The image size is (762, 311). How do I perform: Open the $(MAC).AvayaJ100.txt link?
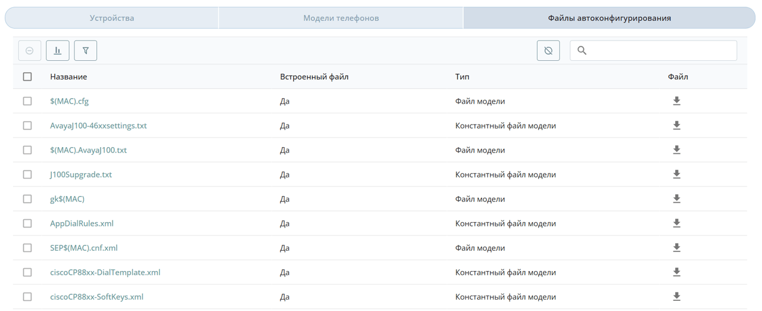[89, 150]
